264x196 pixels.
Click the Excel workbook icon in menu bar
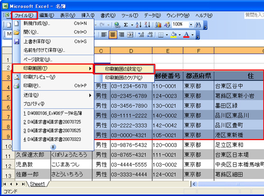pos(7,15)
